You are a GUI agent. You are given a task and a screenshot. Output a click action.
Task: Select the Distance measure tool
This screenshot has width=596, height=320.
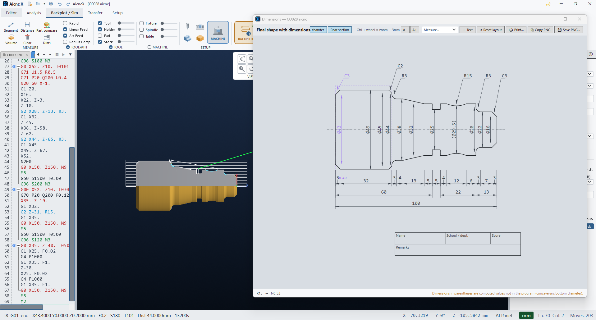27,27
